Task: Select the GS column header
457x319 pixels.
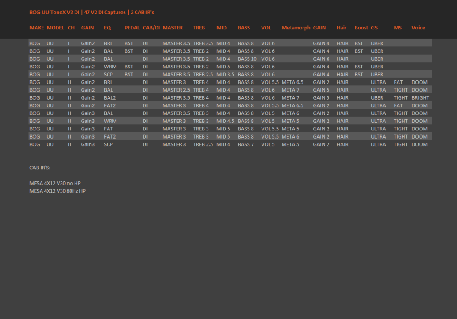Action: 374,28
